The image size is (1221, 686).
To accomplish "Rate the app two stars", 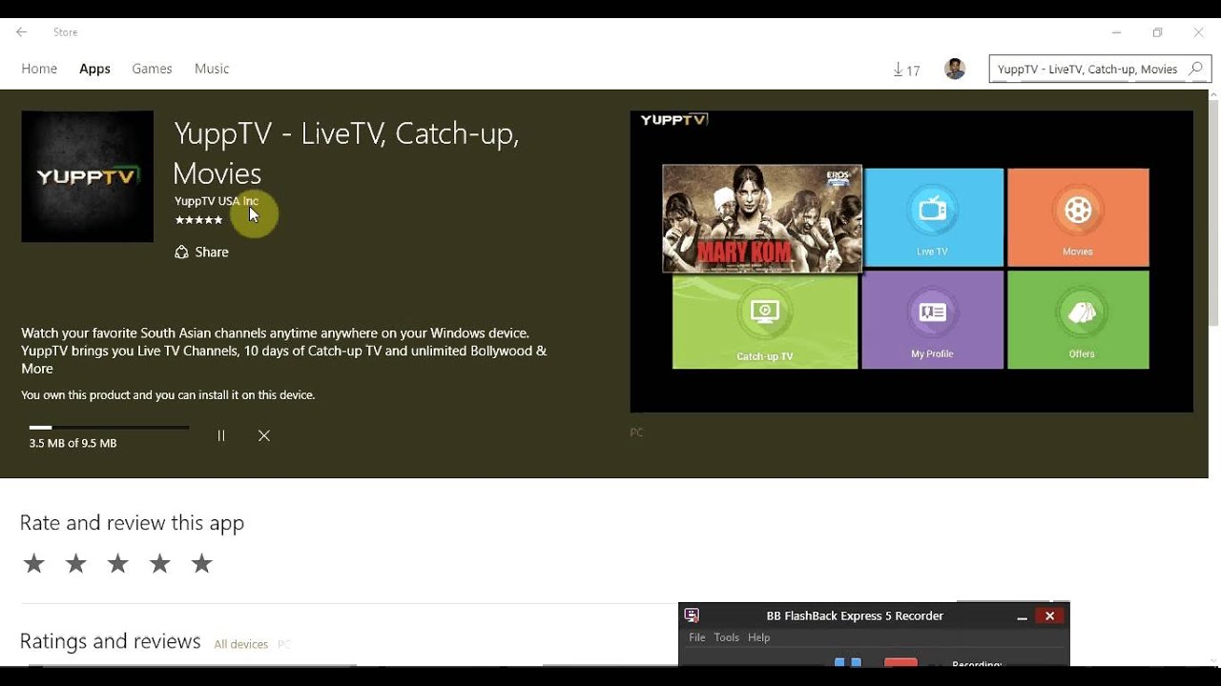I will pos(76,564).
